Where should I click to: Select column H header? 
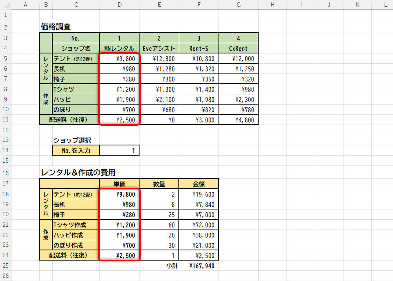click(272, 5)
